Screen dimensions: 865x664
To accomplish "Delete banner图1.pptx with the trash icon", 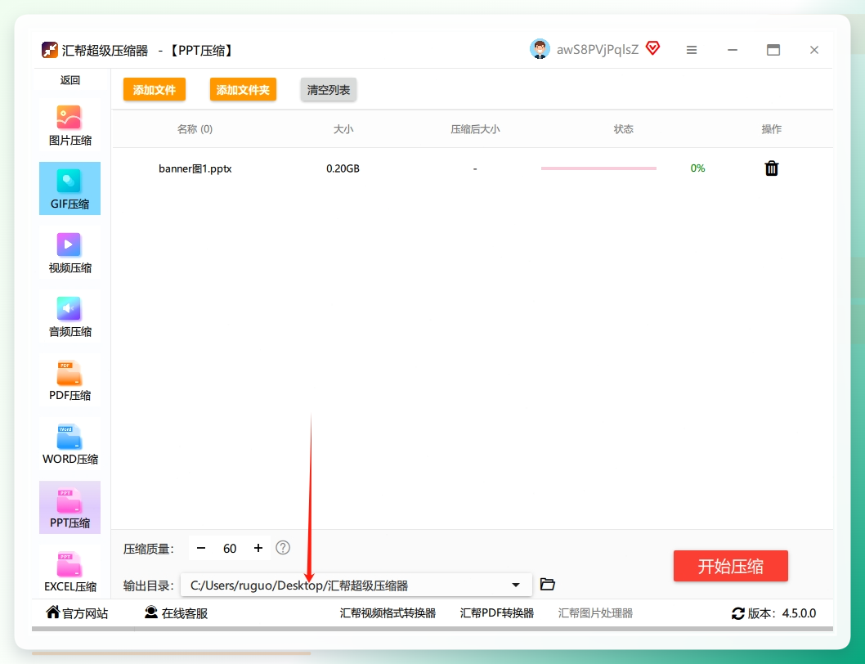I will click(771, 168).
